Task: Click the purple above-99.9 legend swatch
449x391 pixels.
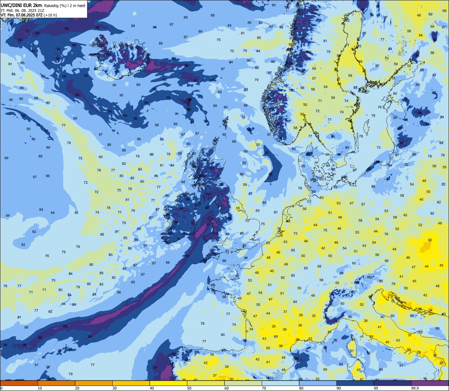Action: click(430, 383)
